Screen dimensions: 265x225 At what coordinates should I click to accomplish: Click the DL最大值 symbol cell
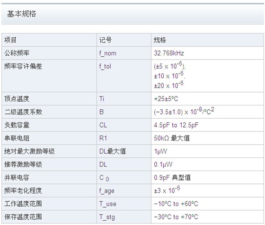pyautogui.click(x=113, y=151)
